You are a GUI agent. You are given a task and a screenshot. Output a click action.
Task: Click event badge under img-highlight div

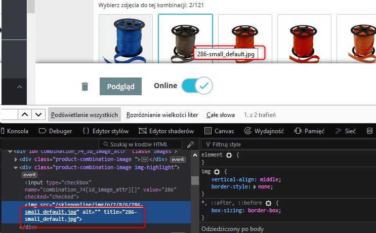tap(29, 175)
